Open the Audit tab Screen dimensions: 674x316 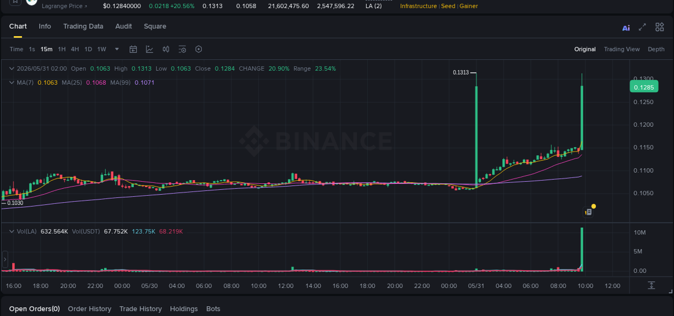coord(123,26)
